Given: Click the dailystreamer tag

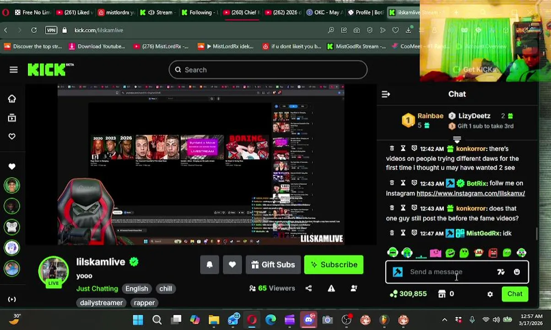Looking at the screenshot, I should click(x=101, y=302).
